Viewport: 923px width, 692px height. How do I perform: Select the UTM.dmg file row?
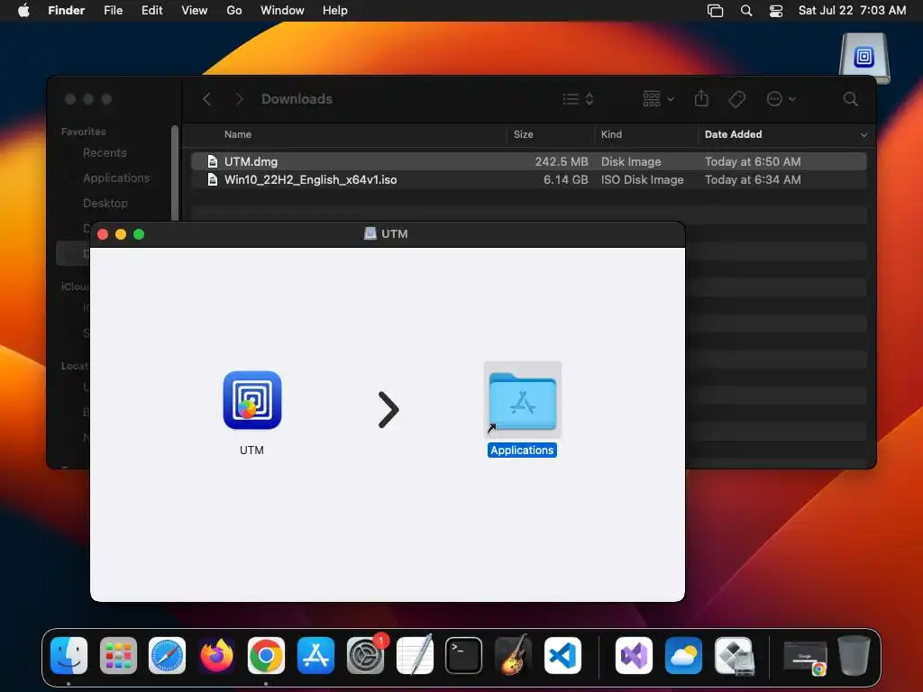click(528, 161)
